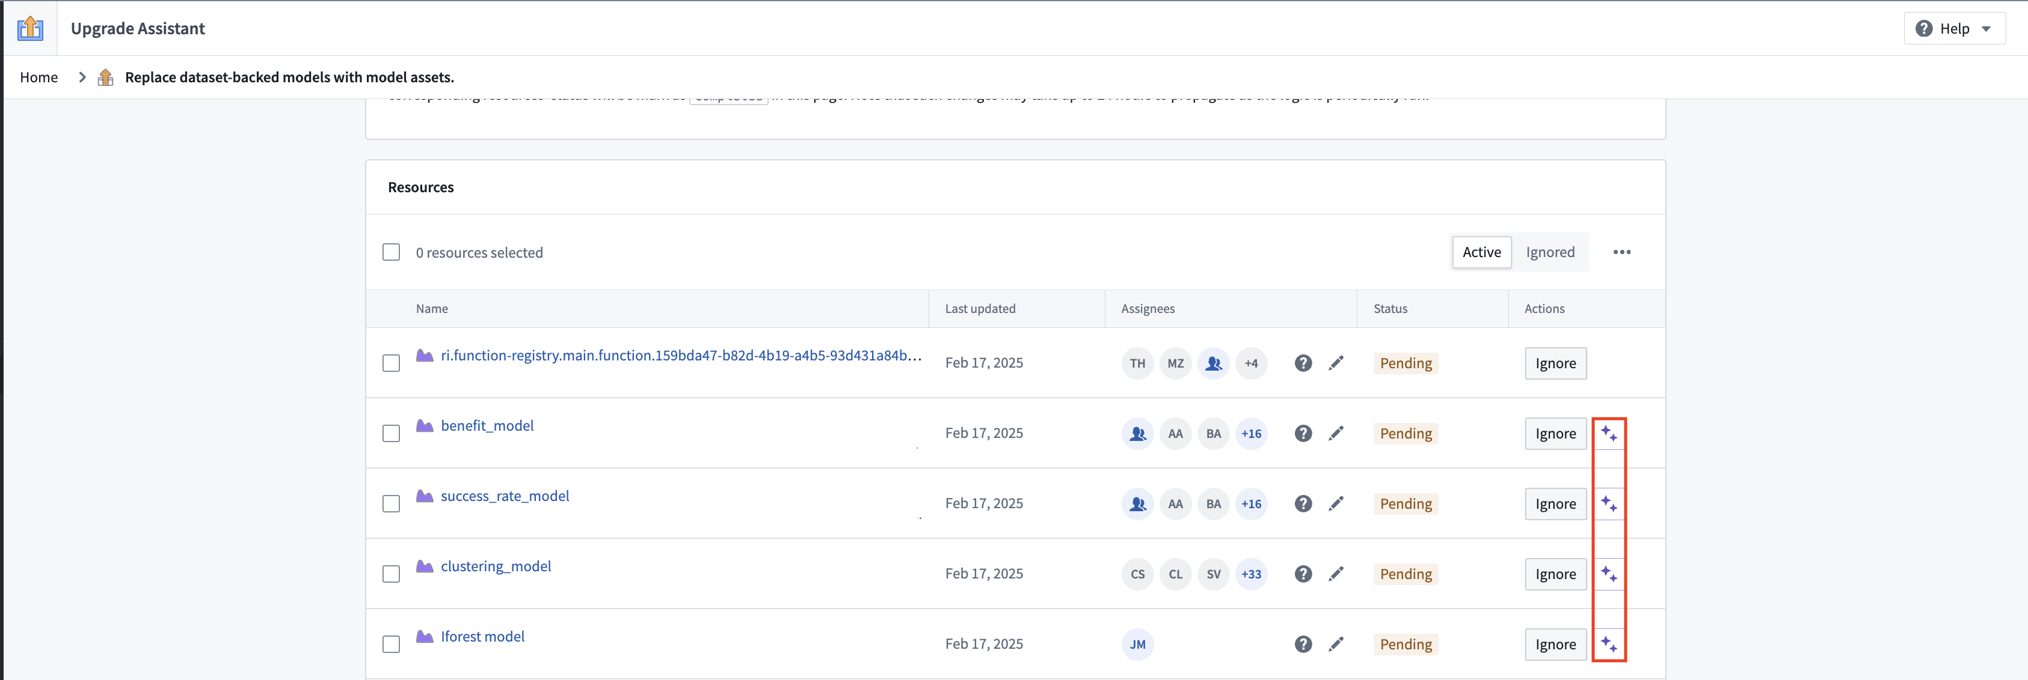The image size is (2028, 680).
Task: Click AI sparkle icon for Iforest model
Action: click(1609, 645)
